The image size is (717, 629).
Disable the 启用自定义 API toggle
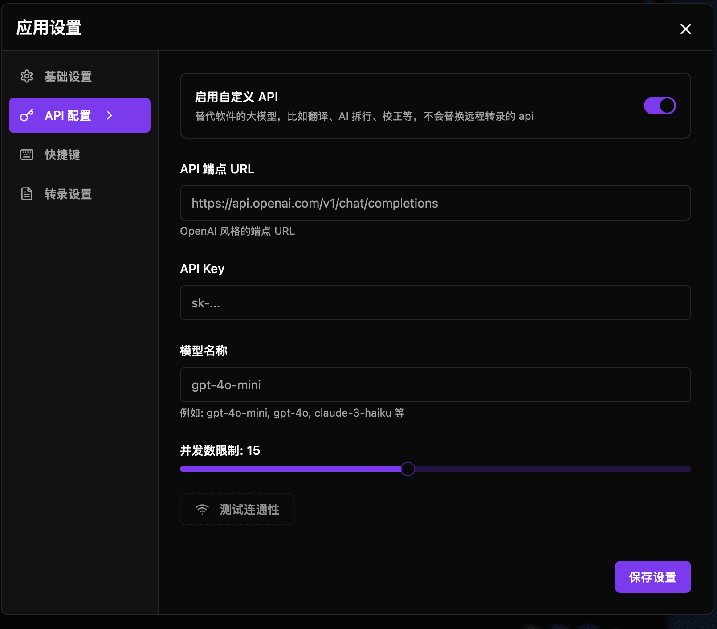(660, 106)
